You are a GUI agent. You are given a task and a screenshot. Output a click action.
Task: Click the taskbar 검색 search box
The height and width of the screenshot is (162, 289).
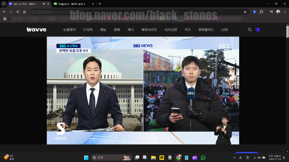click(x=112, y=158)
